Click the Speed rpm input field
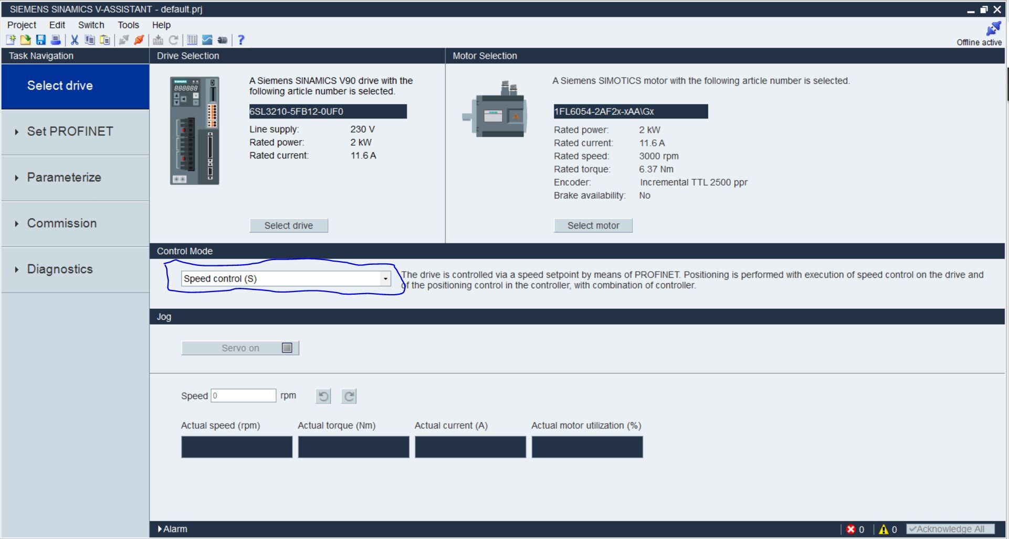1009x539 pixels. tap(243, 395)
